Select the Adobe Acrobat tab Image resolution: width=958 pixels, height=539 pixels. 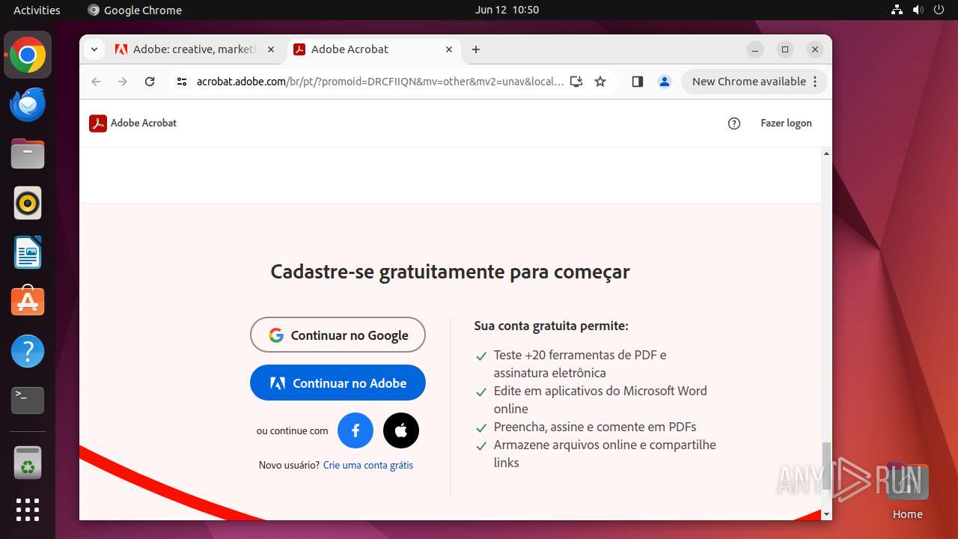pyautogui.click(x=374, y=49)
